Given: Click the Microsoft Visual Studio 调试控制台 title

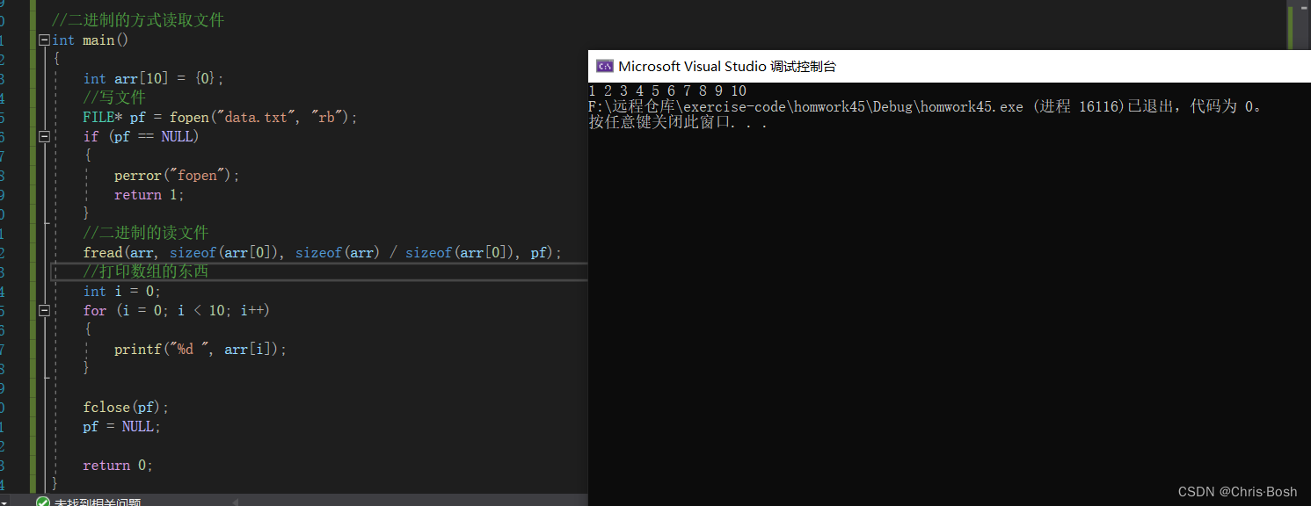Looking at the screenshot, I should point(727,66).
